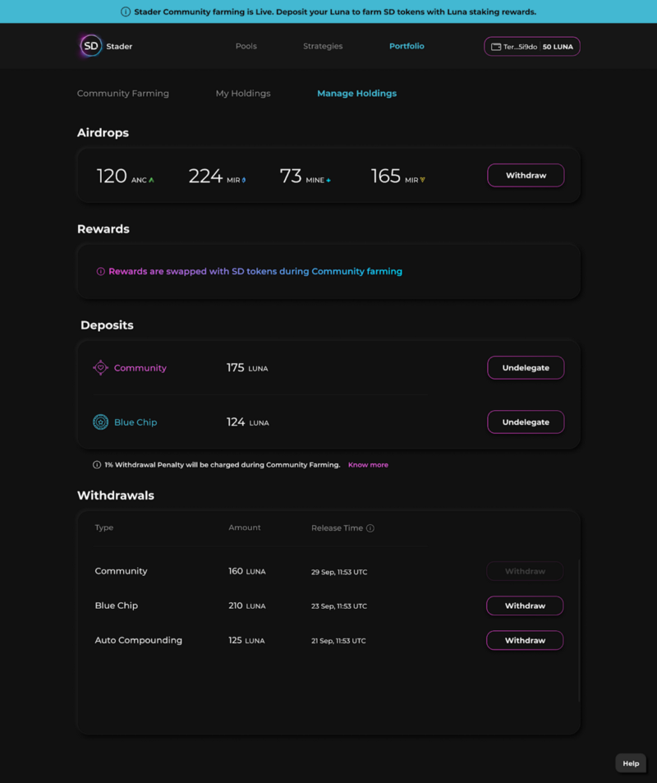Go to the Strategies page

pyautogui.click(x=323, y=46)
